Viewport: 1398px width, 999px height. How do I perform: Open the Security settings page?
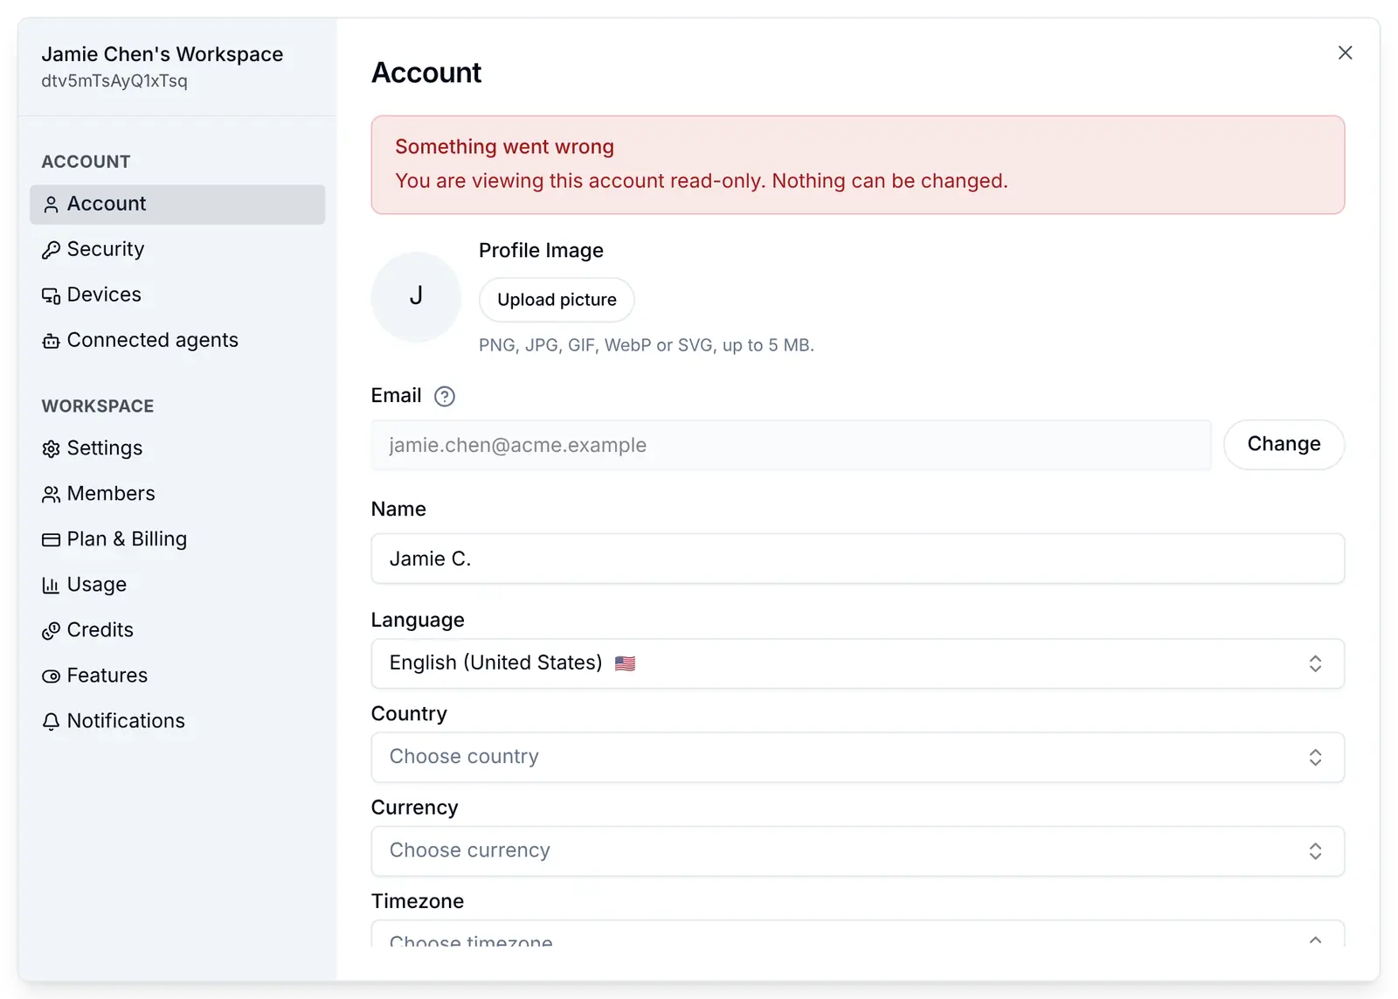click(x=177, y=250)
